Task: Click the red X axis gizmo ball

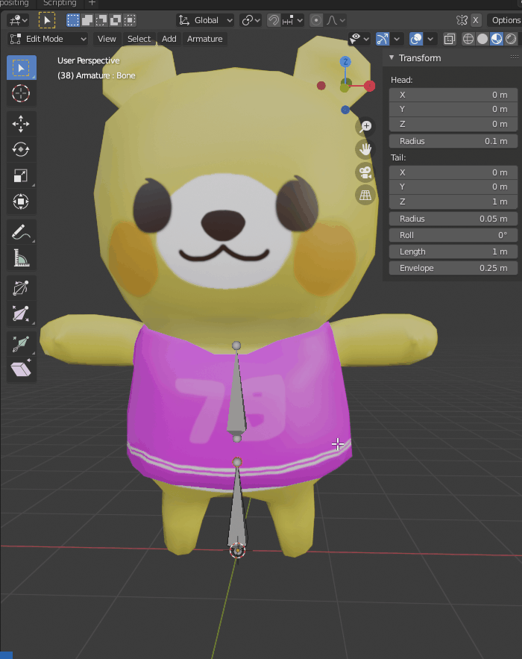Action: 370,86
